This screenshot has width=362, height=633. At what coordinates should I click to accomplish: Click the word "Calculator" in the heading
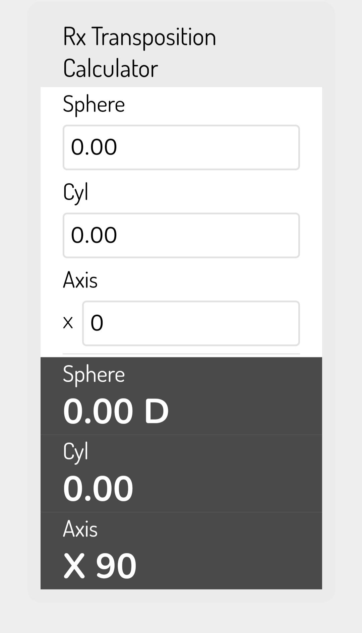(x=110, y=68)
